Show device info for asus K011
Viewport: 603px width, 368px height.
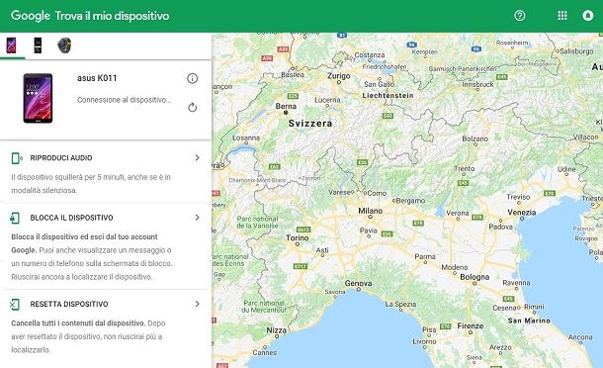pos(193,78)
